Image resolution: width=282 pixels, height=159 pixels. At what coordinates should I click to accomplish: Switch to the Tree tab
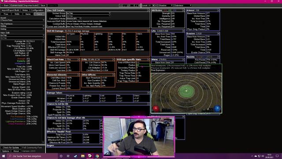[x=6, y=14]
